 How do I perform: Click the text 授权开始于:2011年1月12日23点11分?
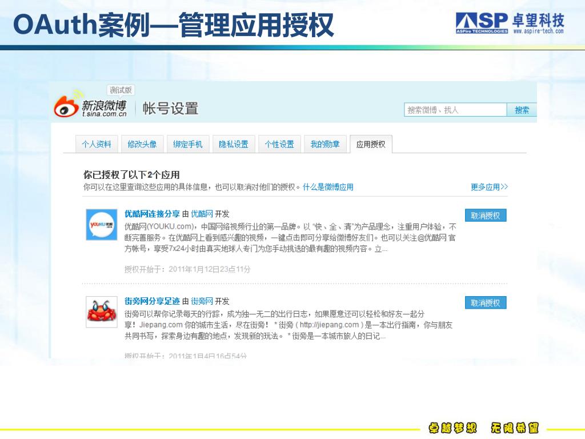click(x=187, y=269)
